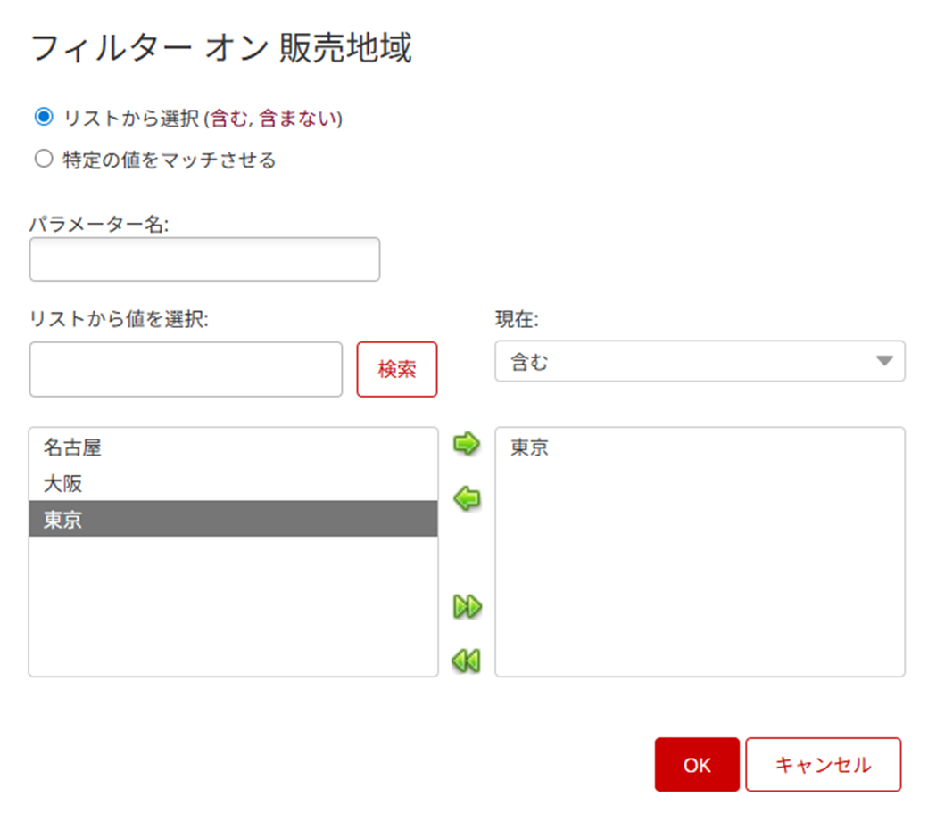Select 大阪 in the available values list
The image size is (928, 821).
pyautogui.click(x=62, y=483)
